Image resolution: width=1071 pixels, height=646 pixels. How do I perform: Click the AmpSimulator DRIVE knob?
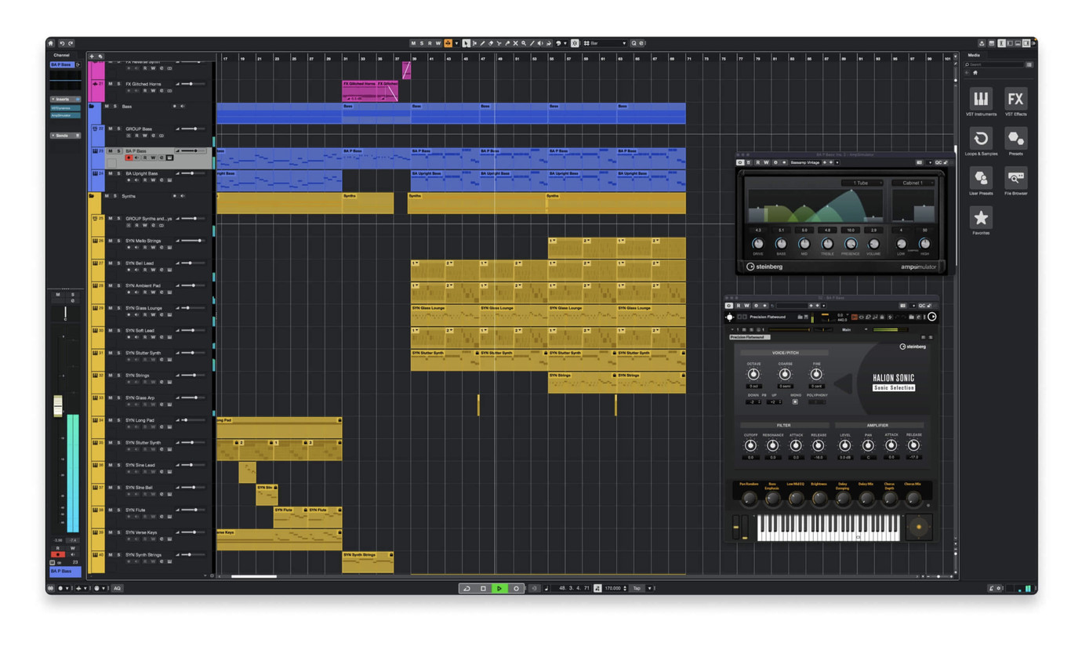pos(758,244)
